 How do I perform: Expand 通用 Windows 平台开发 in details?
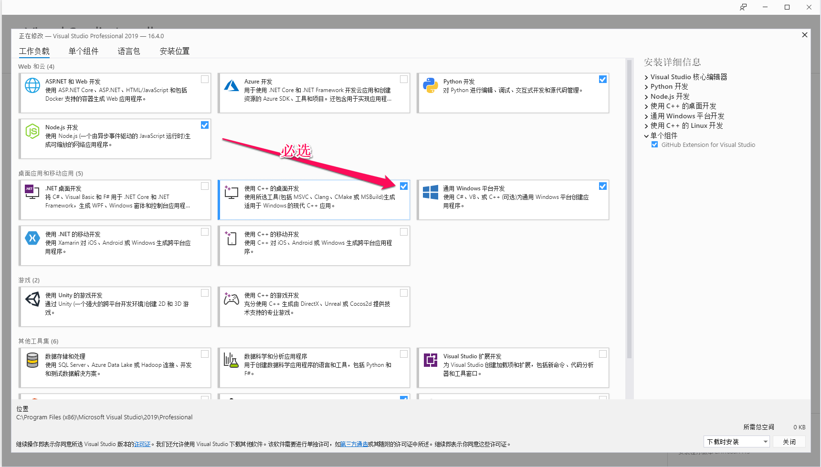coord(646,116)
